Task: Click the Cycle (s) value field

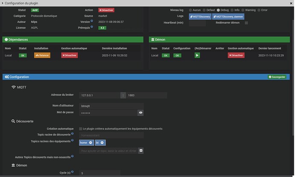Action: click(x=100, y=173)
